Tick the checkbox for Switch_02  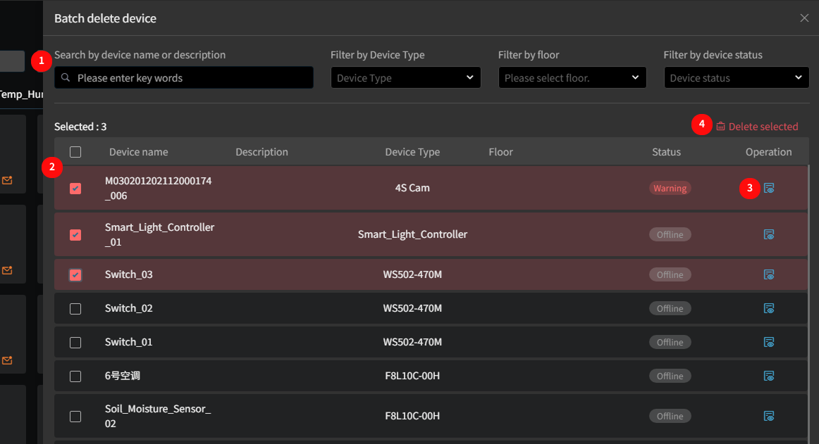coord(75,308)
